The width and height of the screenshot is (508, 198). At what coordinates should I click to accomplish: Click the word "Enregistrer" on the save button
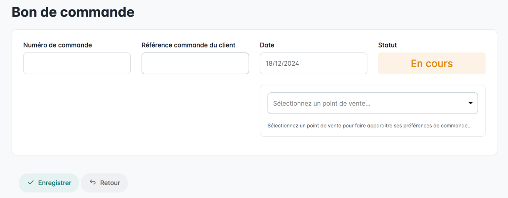(55, 183)
